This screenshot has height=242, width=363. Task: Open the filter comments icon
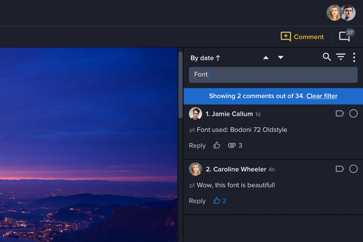click(341, 57)
